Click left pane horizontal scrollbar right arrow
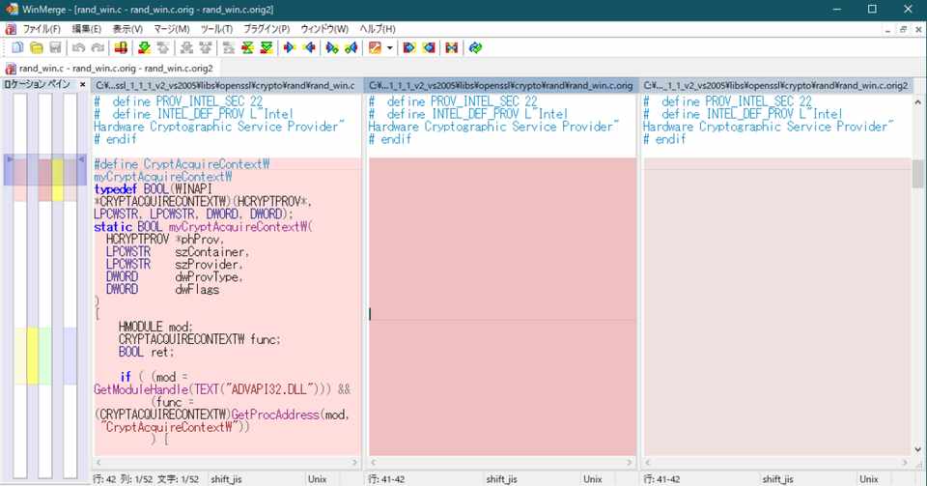Screen dimensions: 927x486 [354, 463]
